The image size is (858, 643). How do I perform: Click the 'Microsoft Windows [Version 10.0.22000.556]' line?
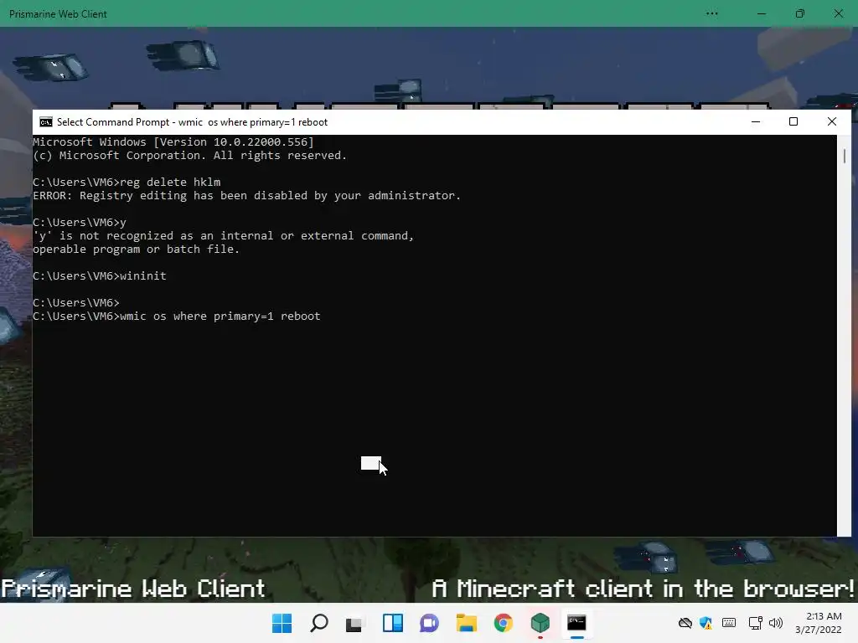173,141
